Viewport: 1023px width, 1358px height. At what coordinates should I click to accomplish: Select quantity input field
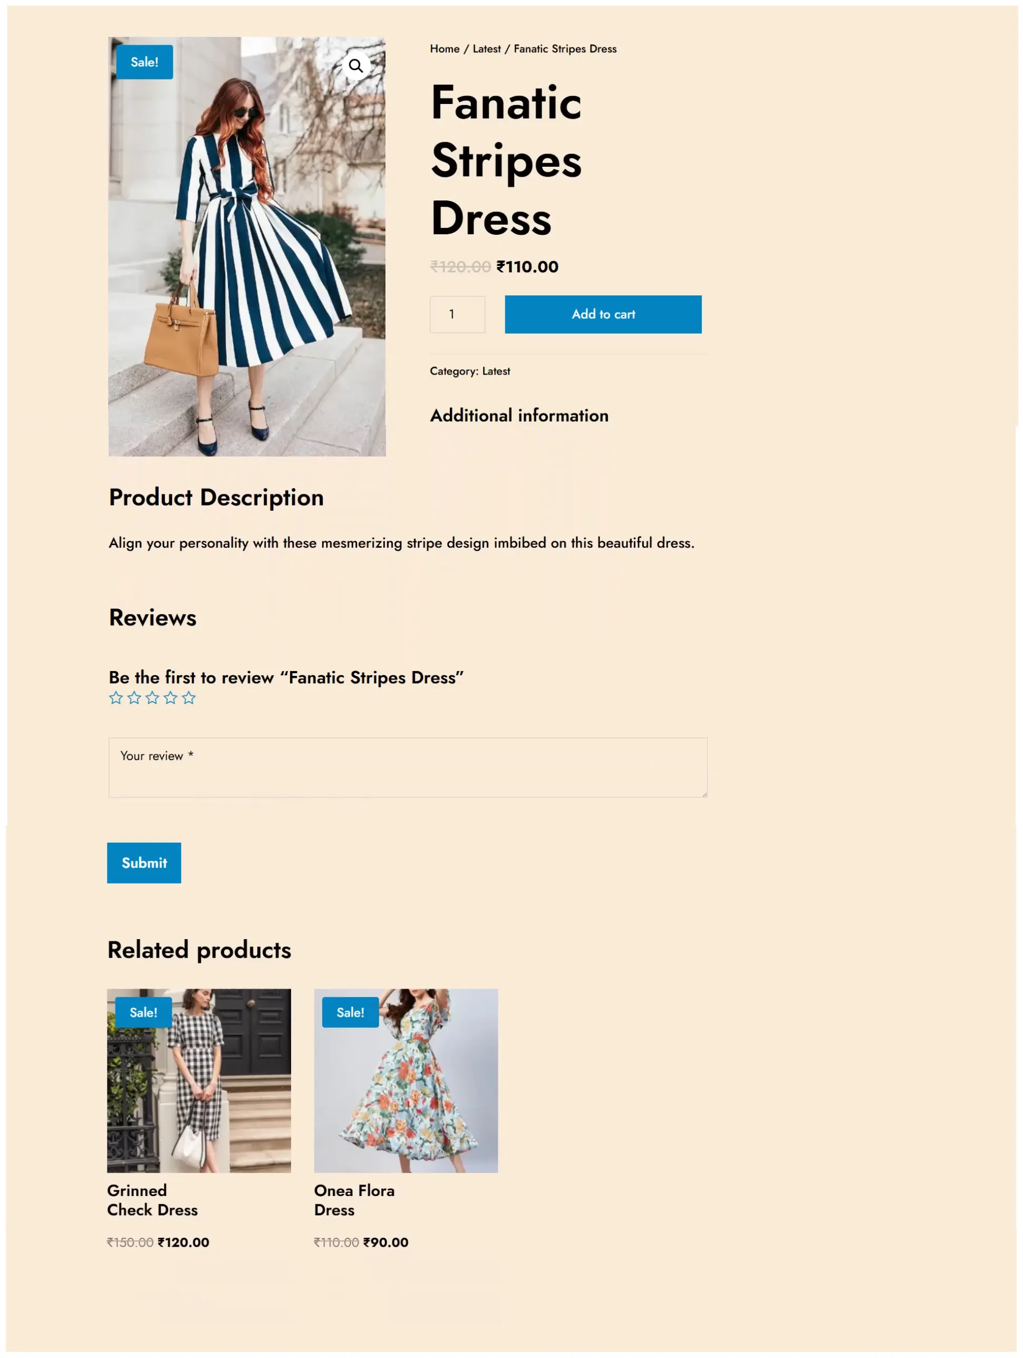(x=457, y=314)
